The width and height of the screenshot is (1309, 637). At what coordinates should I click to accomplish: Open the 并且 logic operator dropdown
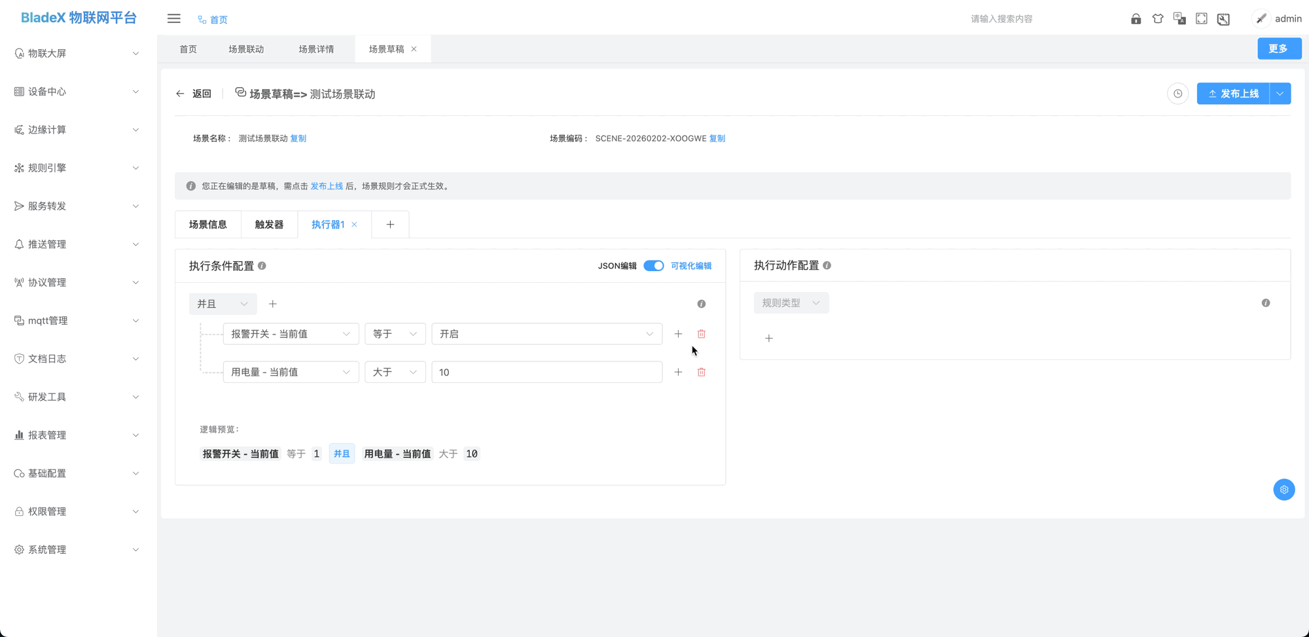coord(223,304)
